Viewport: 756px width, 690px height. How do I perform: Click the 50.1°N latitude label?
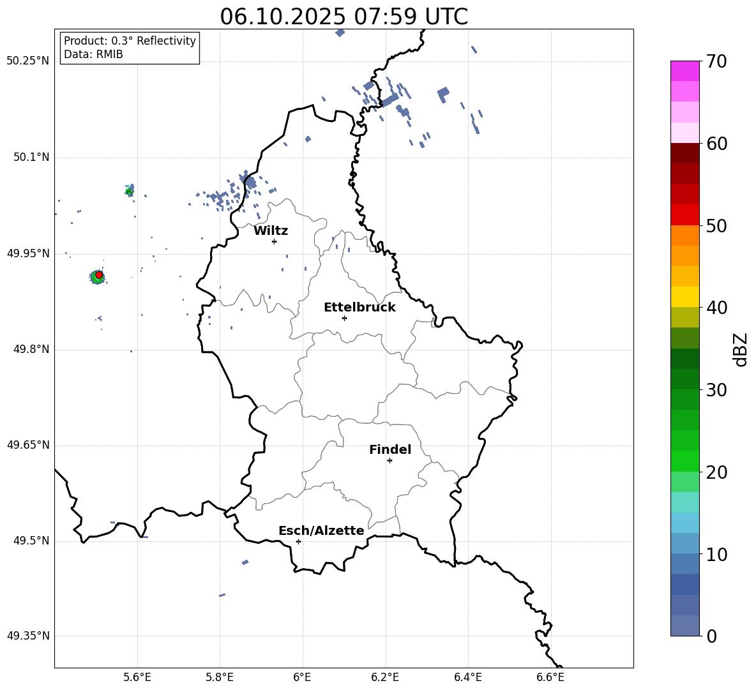click(31, 157)
